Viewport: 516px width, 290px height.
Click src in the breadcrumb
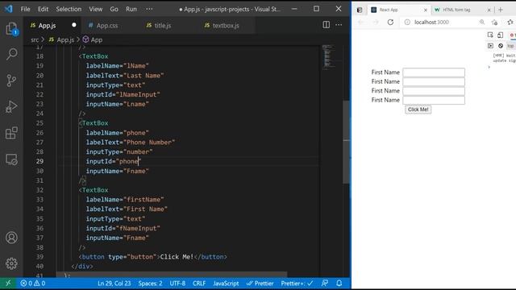pyautogui.click(x=35, y=39)
